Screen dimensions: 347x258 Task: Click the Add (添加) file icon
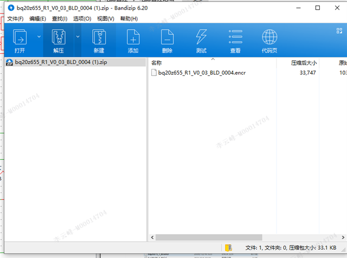pyautogui.click(x=133, y=37)
